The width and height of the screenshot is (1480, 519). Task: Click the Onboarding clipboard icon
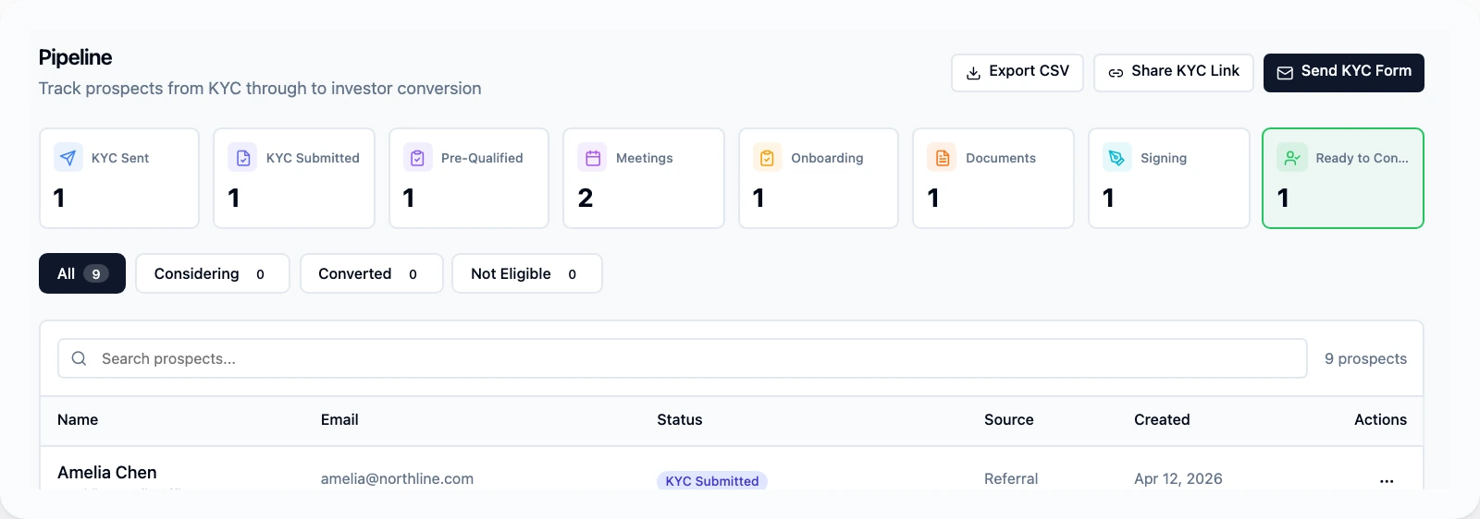768,158
